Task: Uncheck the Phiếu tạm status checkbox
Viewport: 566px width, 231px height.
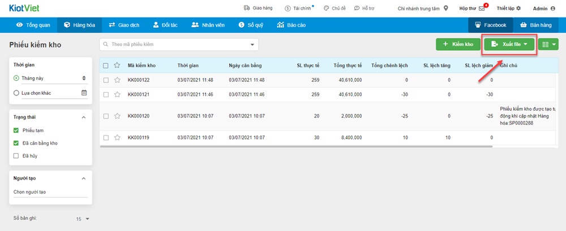Action: click(x=16, y=130)
